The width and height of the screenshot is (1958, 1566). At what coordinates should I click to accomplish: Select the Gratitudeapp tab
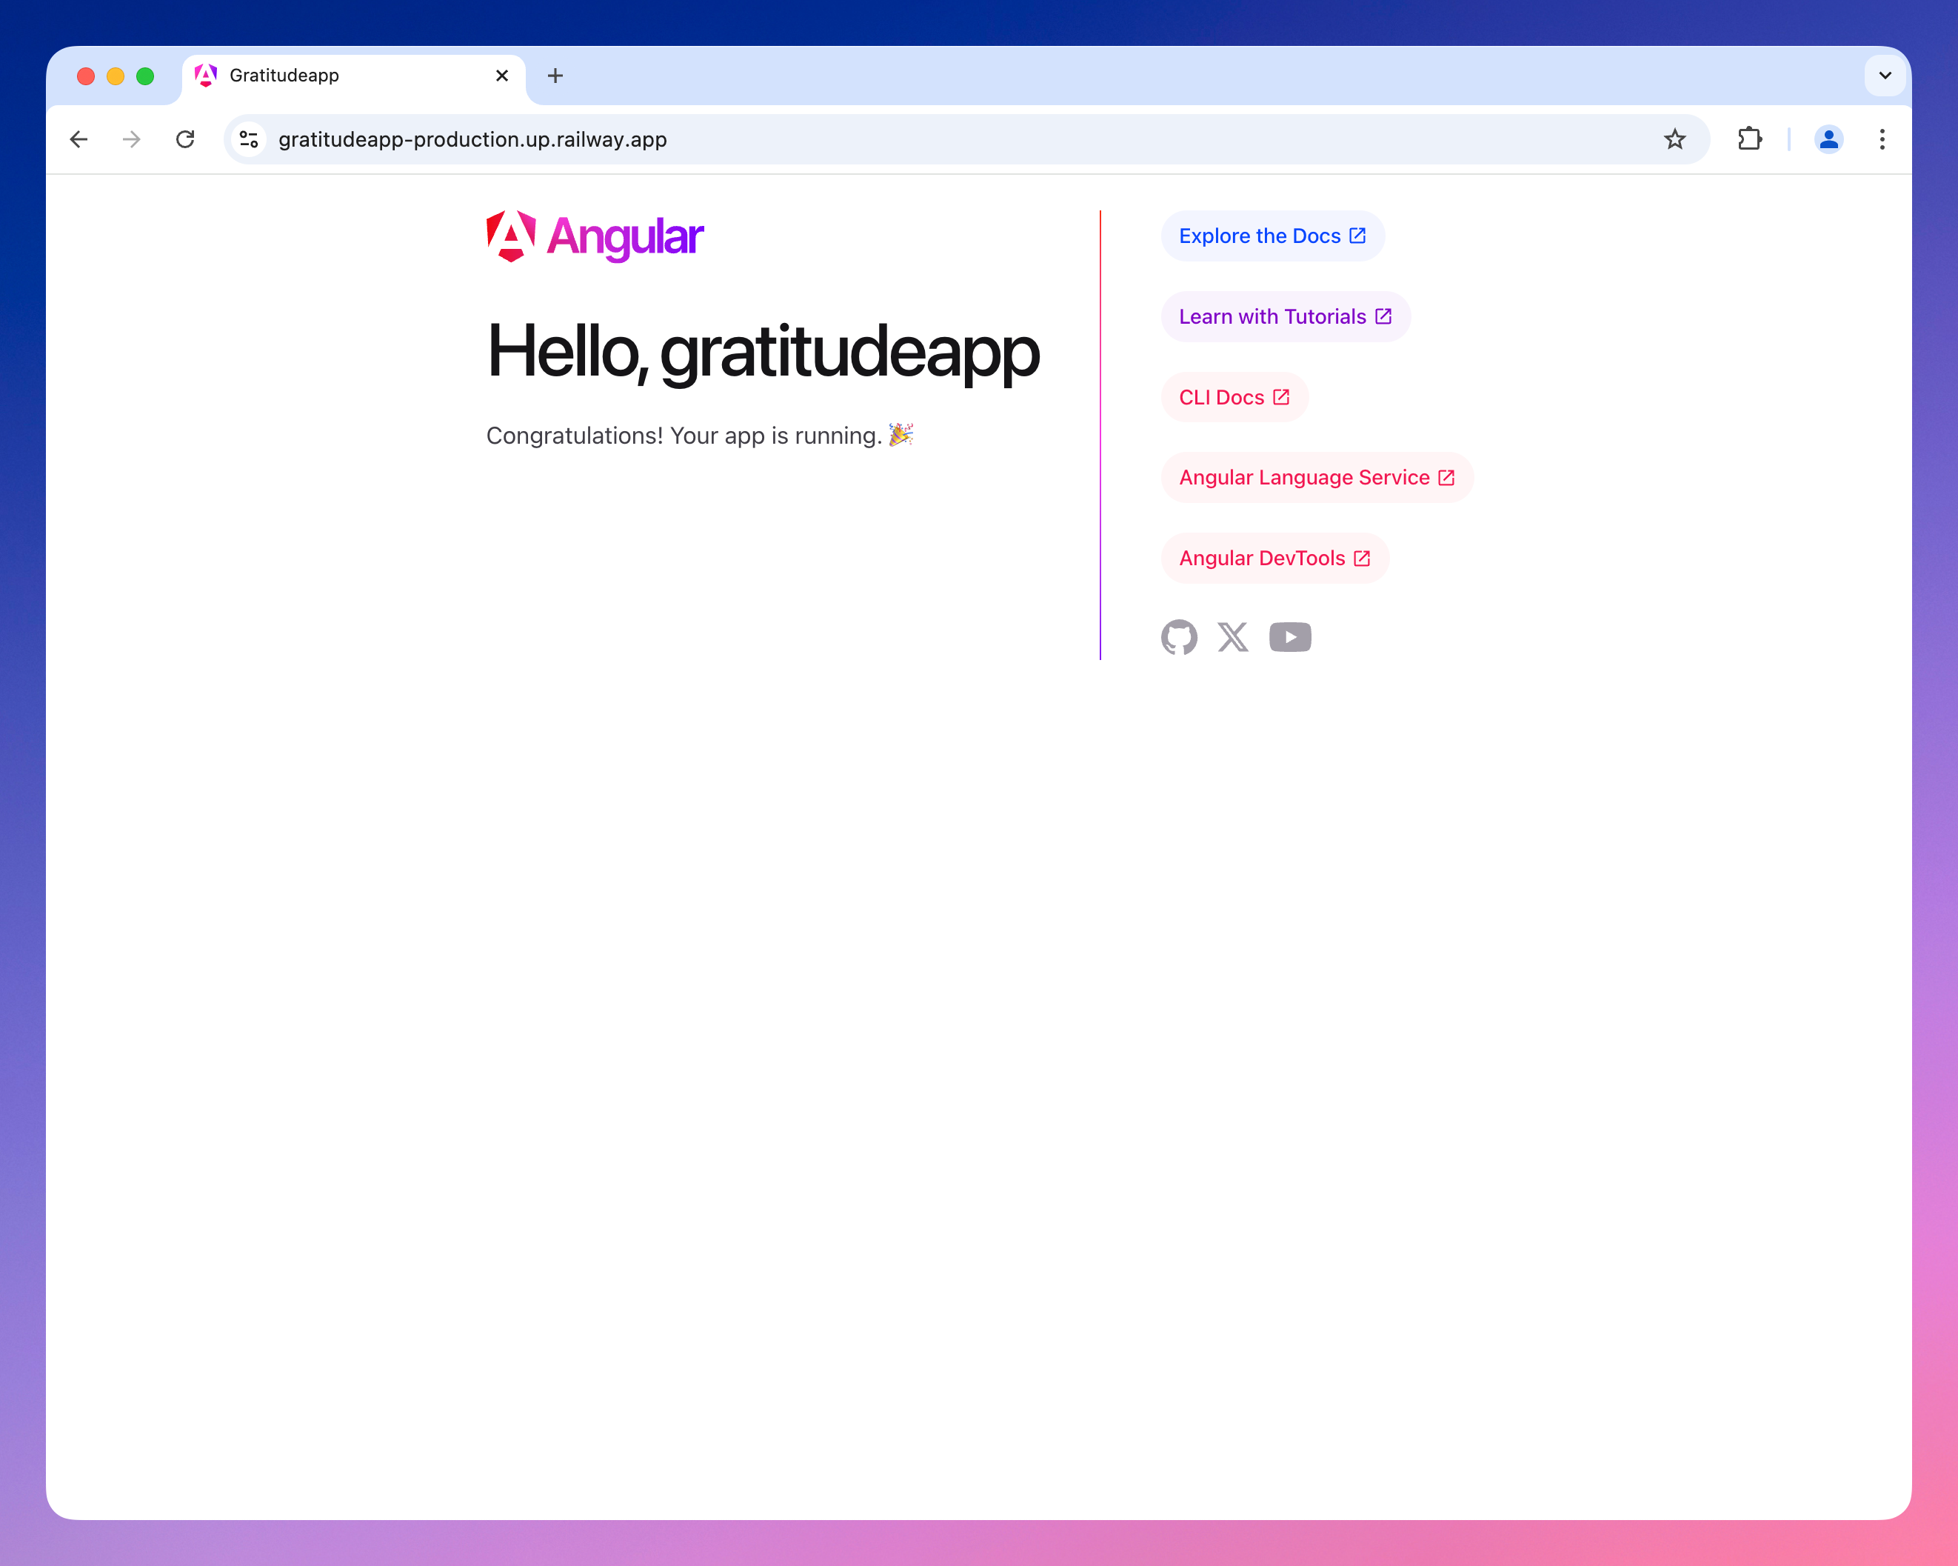[x=354, y=76]
